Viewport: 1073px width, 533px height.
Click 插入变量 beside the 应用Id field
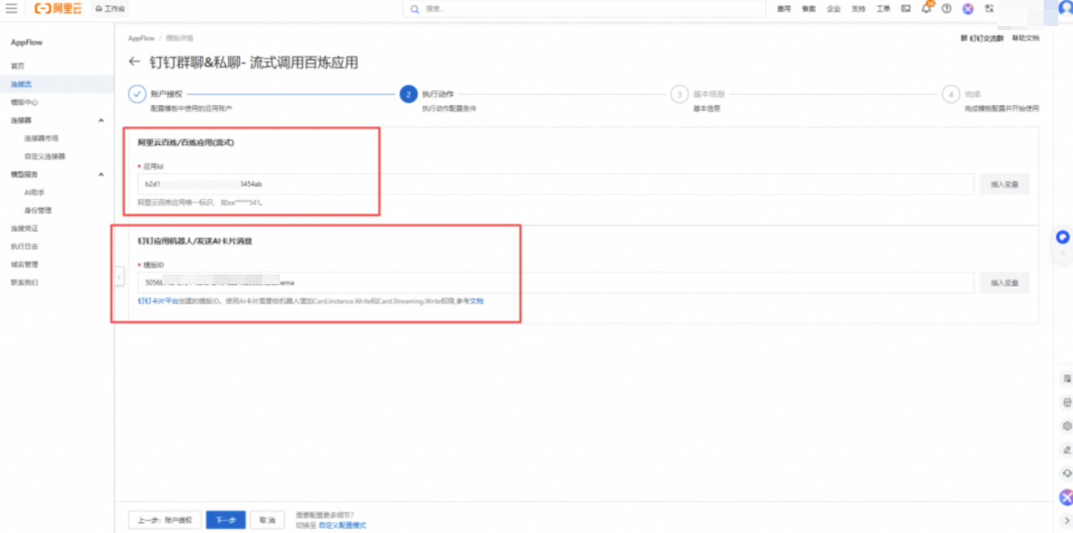[x=1005, y=184]
